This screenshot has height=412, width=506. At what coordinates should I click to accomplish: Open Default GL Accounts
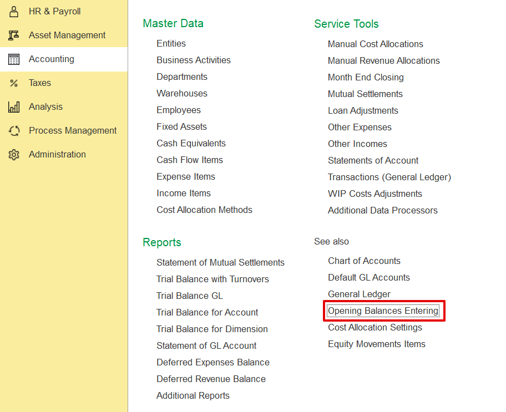click(368, 278)
